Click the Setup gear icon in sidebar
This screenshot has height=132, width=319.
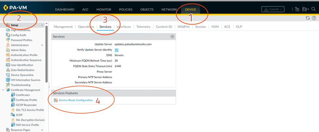(8, 25)
